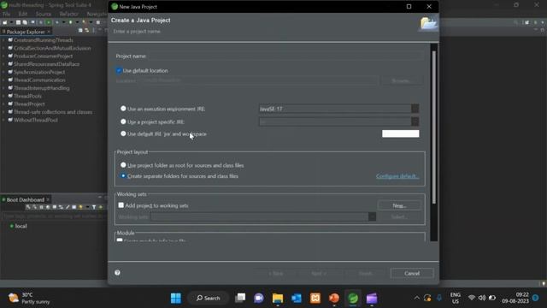Open the Source menu
Viewport: 547px width, 308px height.
tap(44, 14)
